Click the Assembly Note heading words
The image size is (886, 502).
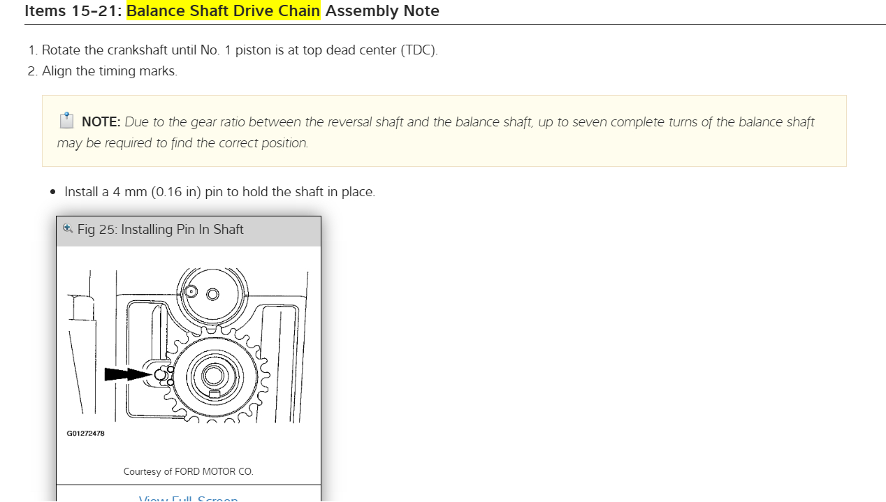coord(382,11)
